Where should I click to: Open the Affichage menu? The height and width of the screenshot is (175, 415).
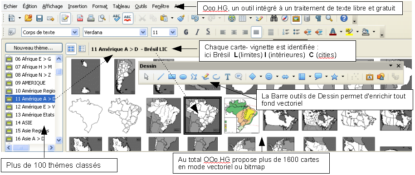[x=53, y=6]
